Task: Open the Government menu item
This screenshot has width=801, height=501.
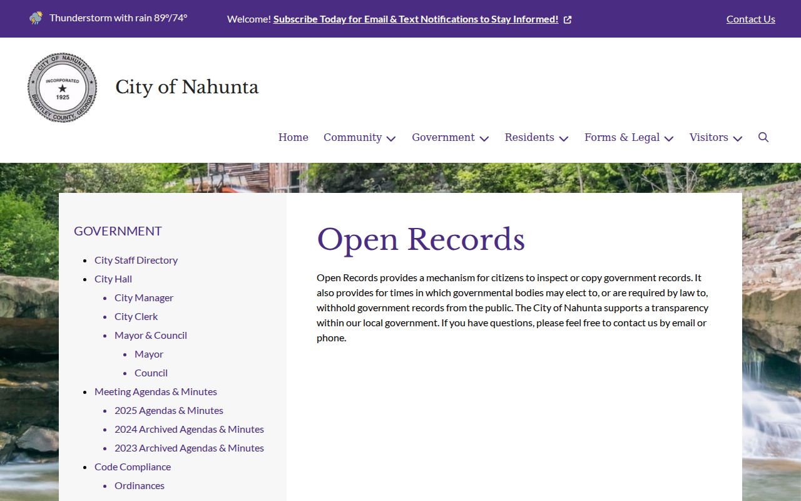Action: [443, 137]
